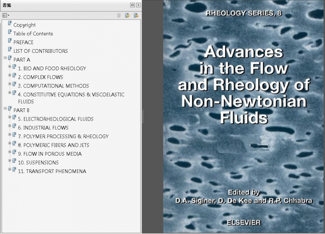Collapse the bookmarks panel with double-arrow button
The height and width of the screenshot is (234, 325).
click(x=132, y=5)
